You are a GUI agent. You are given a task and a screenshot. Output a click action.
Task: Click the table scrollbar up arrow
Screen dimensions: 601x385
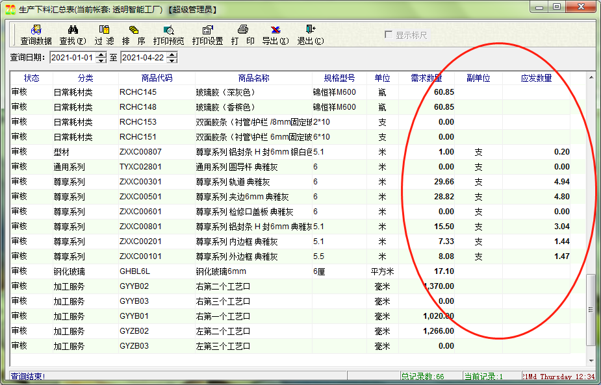591,78
